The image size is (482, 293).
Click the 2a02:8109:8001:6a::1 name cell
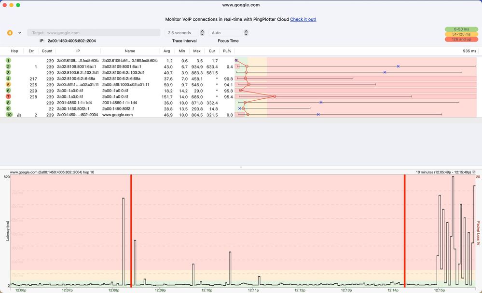(x=122, y=67)
